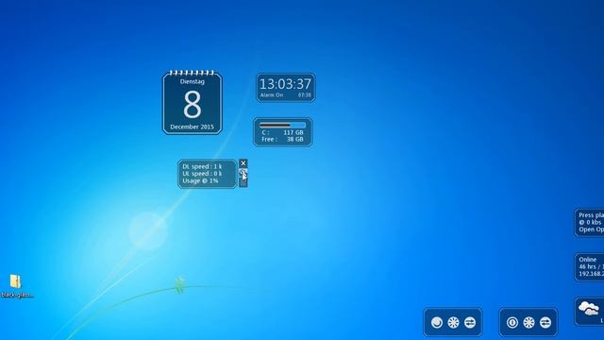Click the starburst icon beside the moon icon
604x340 pixels.
click(x=453, y=322)
